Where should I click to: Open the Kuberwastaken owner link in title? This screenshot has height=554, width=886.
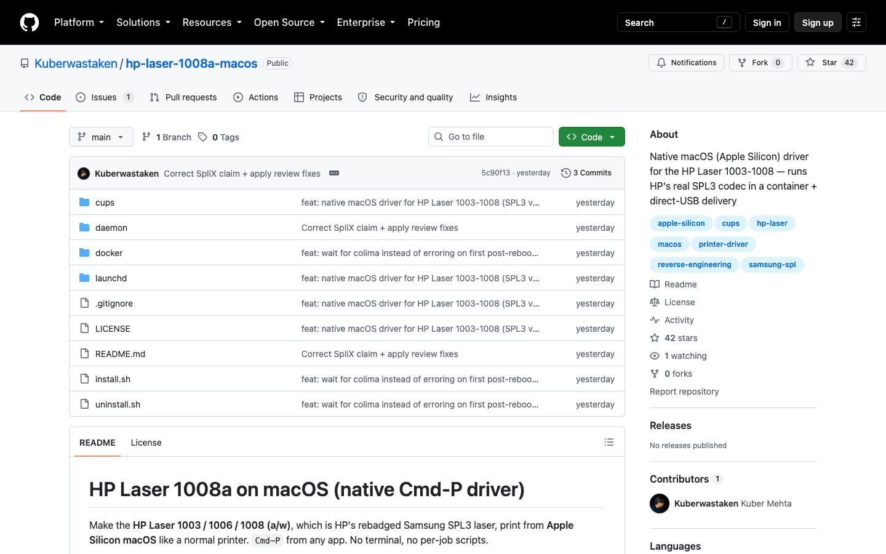coord(76,63)
